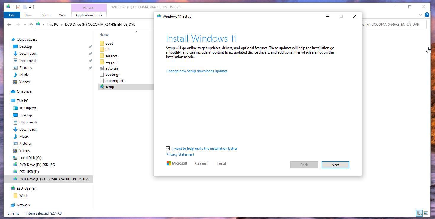435x219 pixels.
Task: Open Pictures under Quick access
Action: point(25,68)
